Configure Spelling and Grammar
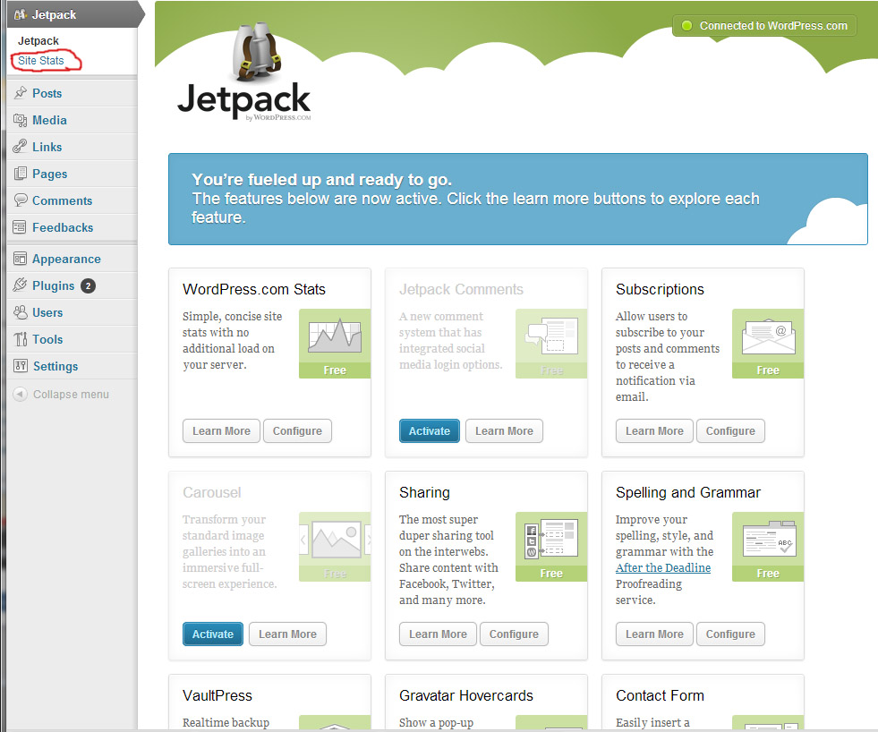This screenshot has height=732, width=878. [x=730, y=634]
